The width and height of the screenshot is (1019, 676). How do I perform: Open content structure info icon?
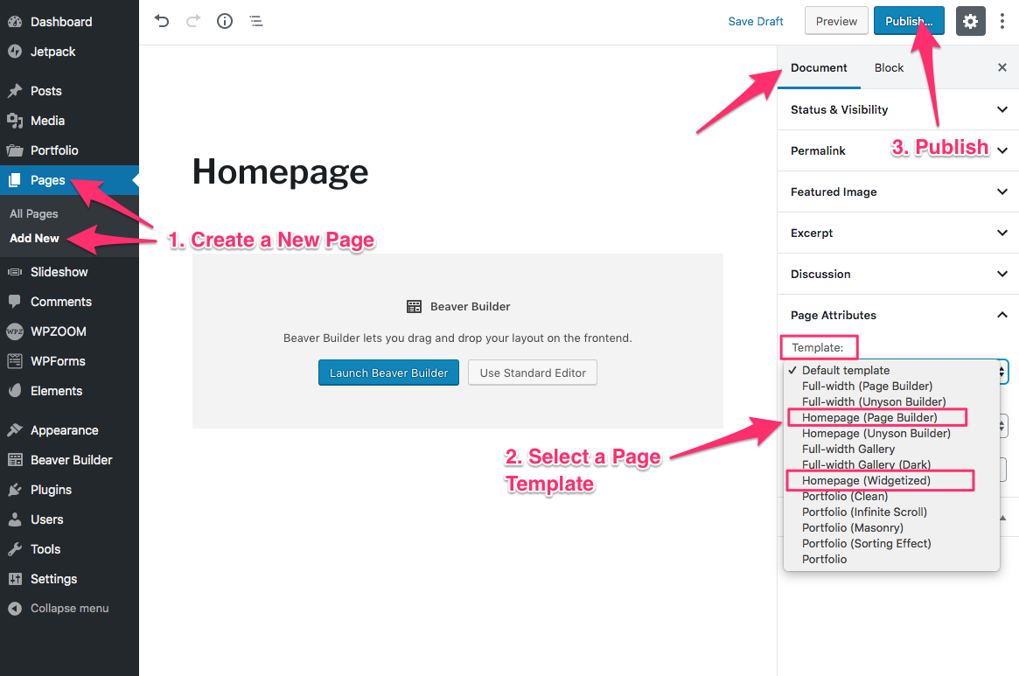point(225,22)
